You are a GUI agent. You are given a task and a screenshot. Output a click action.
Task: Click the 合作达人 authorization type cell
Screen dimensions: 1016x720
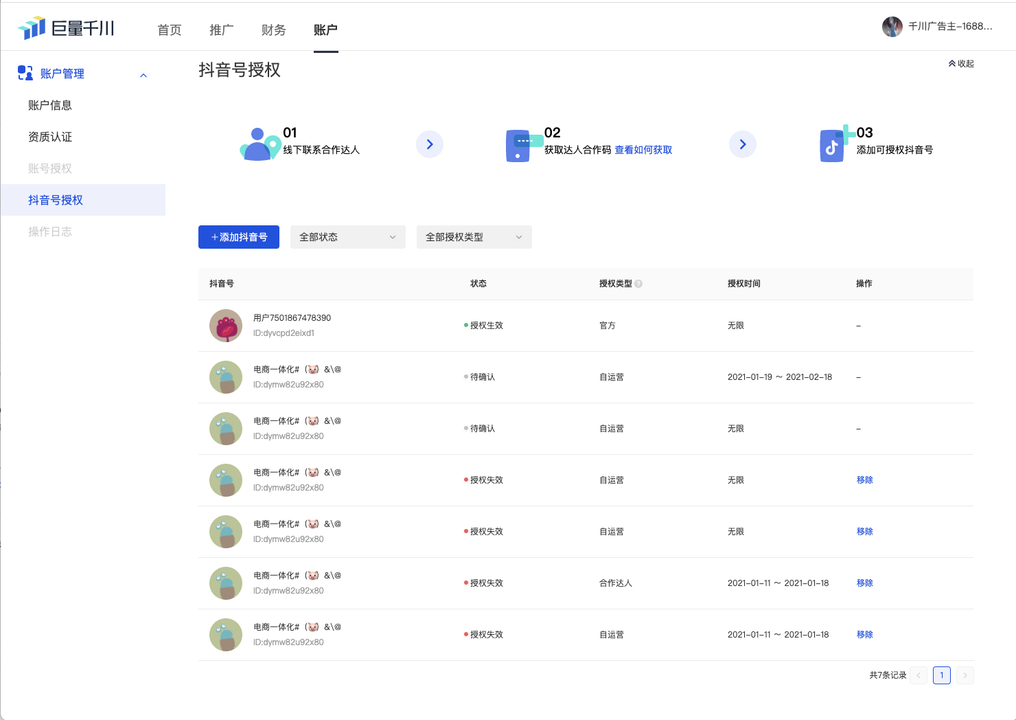[x=616, y=583]
